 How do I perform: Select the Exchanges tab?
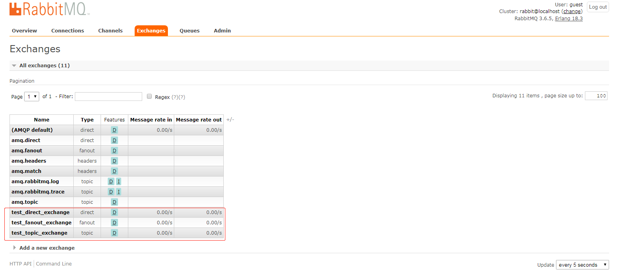(151, 31)
